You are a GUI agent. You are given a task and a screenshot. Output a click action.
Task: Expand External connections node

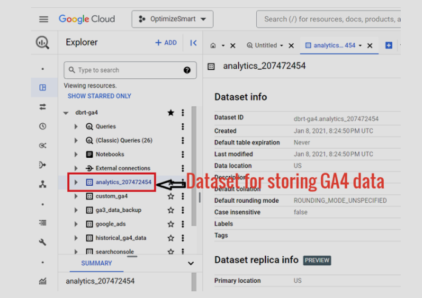(76, 168)
